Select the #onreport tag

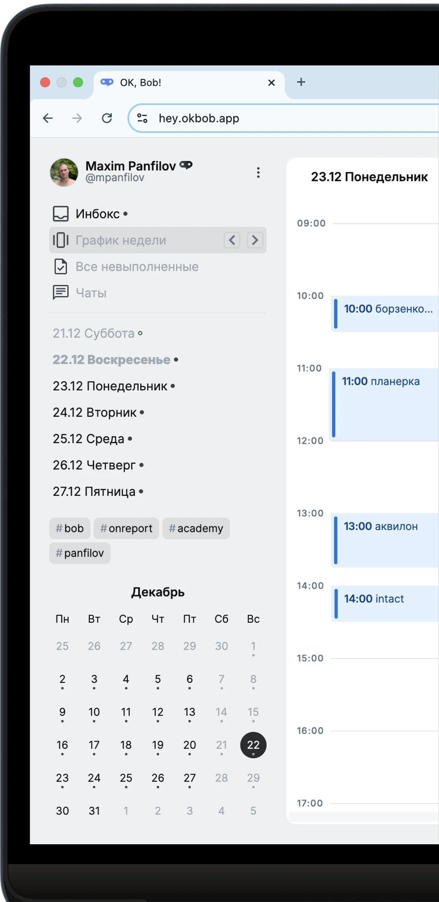pyautogui.click(x=126, y=528)
